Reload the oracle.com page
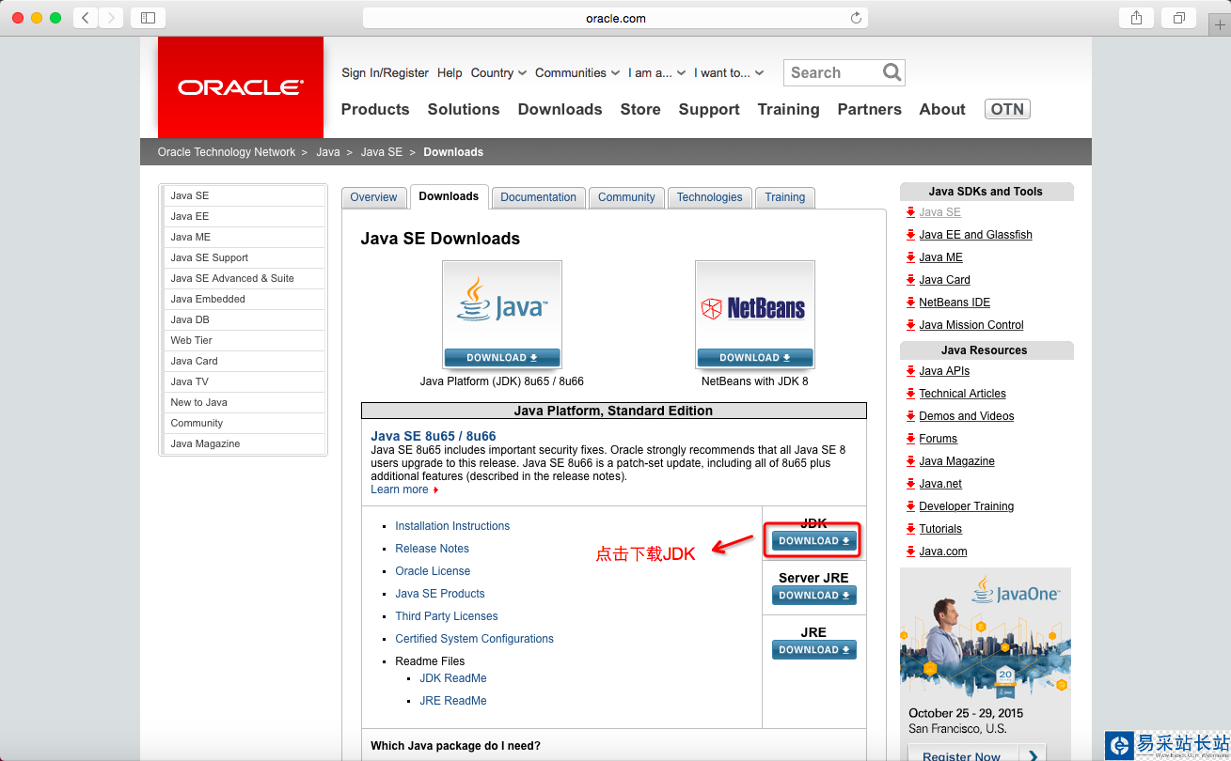 pyautogui.click(x=856, y=18)
